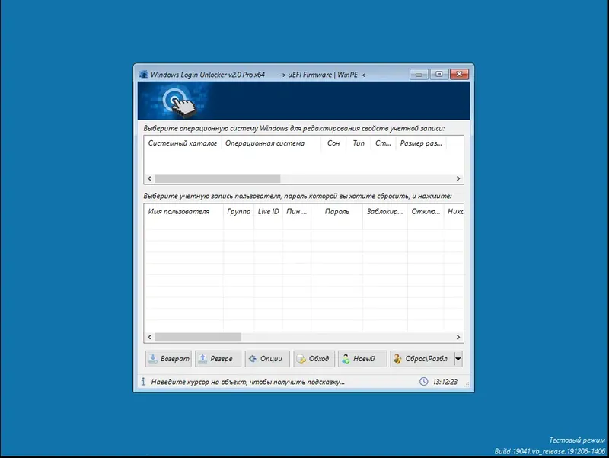609x458 pixels.
Task: Click the Новый user button
Action: coord(362,358)
